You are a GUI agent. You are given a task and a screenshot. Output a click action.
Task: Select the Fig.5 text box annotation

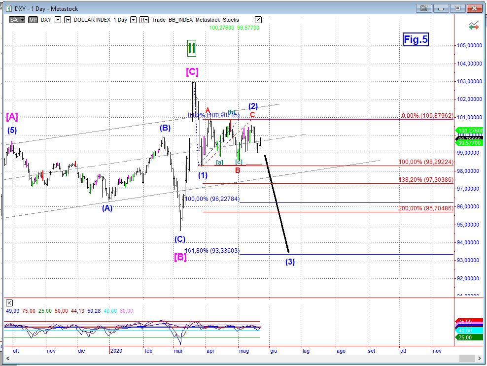point(416,39)
